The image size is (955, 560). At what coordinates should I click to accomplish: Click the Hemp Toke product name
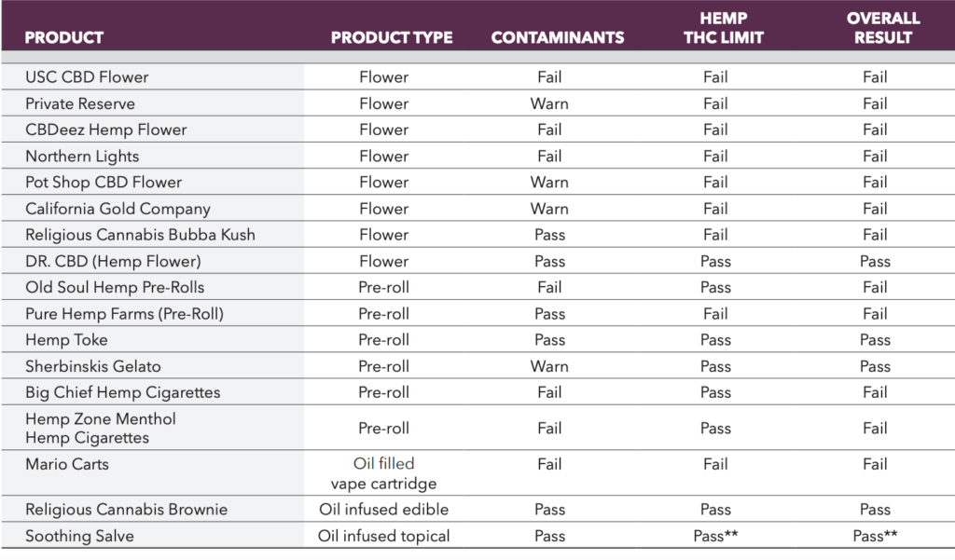point(66,340)
